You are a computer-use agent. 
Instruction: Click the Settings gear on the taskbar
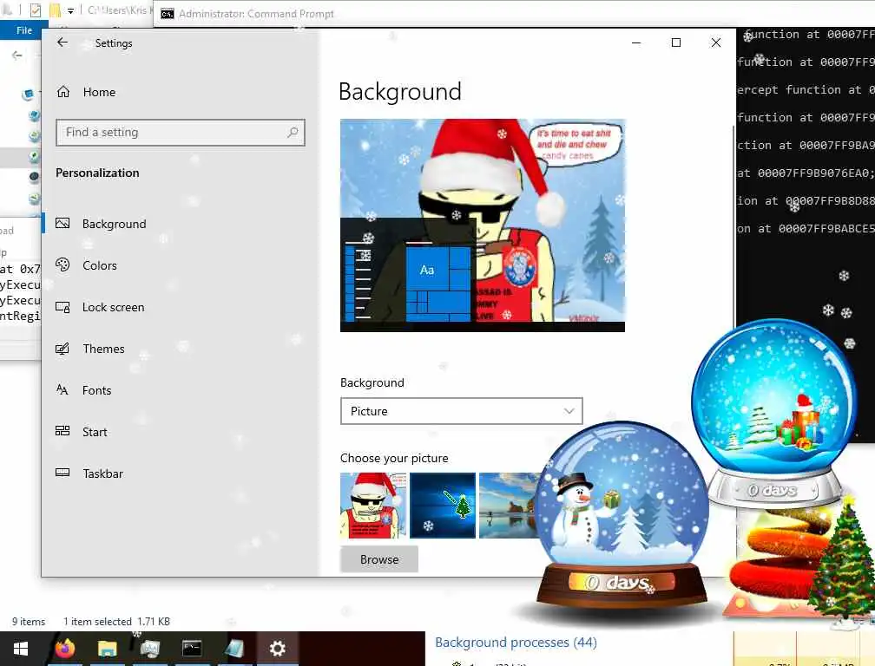278,649
